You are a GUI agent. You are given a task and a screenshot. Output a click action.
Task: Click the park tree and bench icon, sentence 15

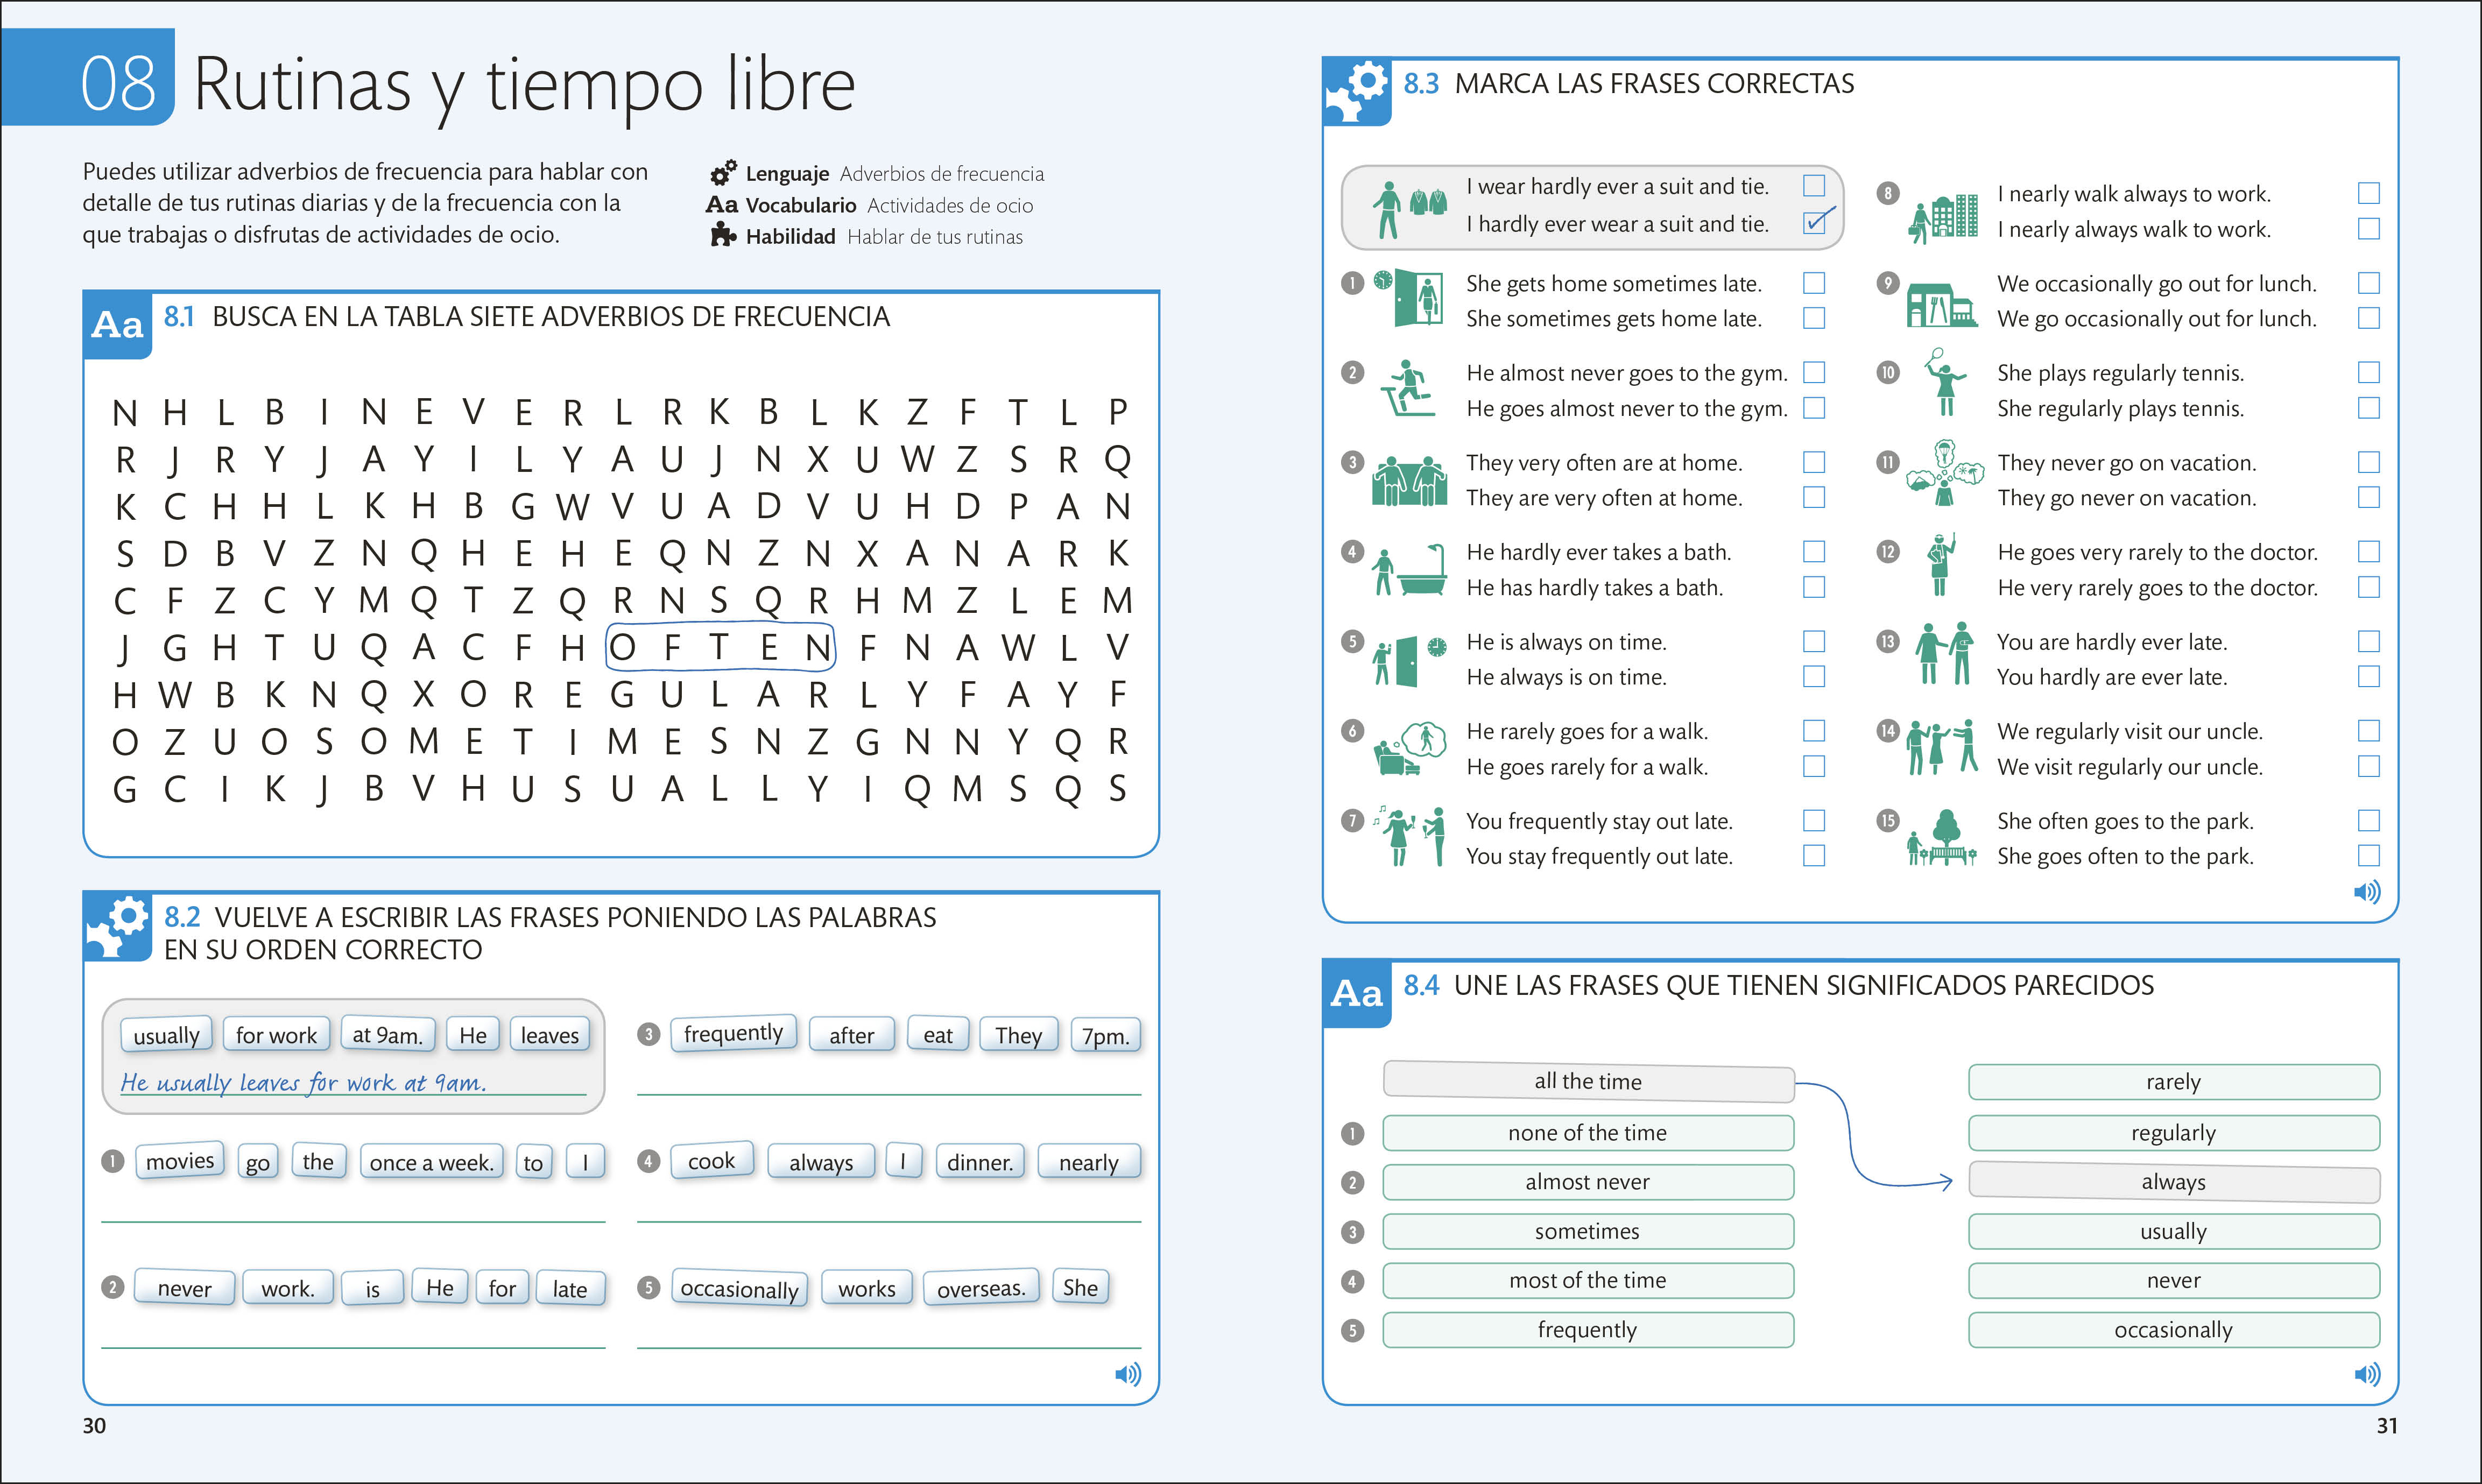tap(1941, 837)
